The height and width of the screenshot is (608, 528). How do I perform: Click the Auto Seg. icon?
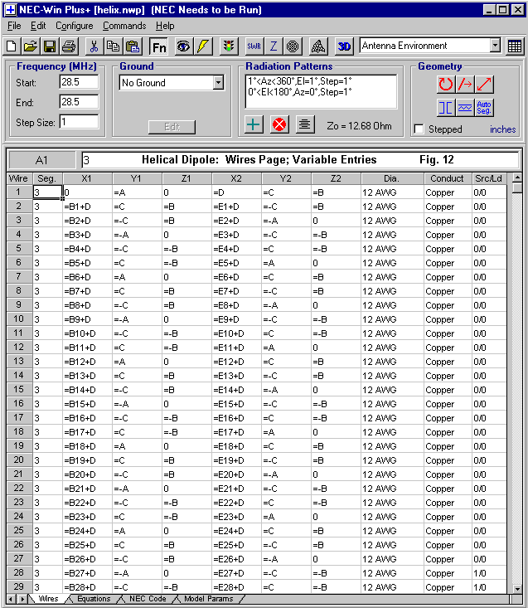(485, 107)
